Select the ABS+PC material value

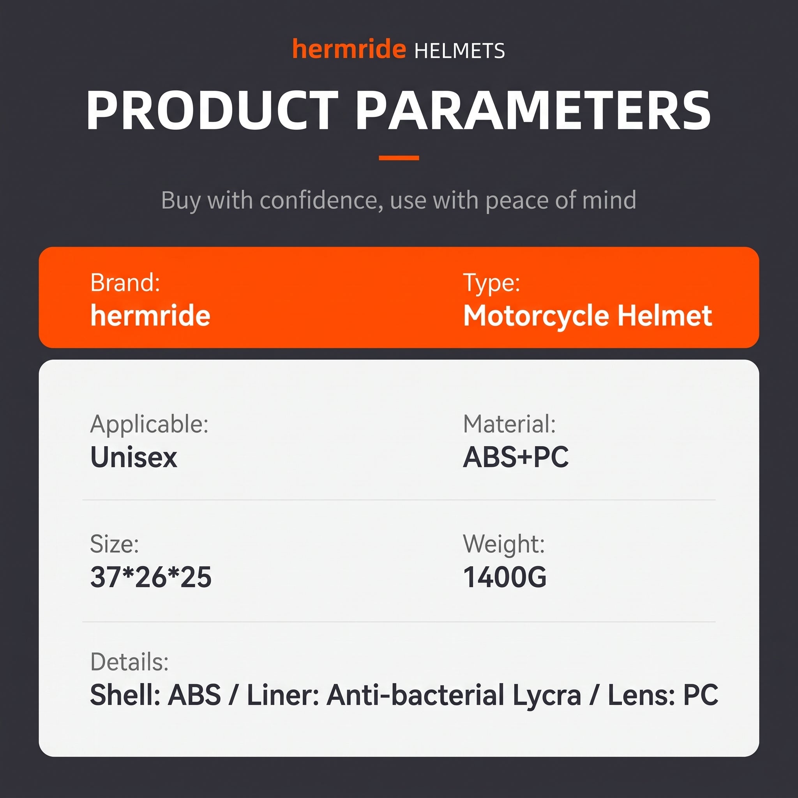coord(516,457)
